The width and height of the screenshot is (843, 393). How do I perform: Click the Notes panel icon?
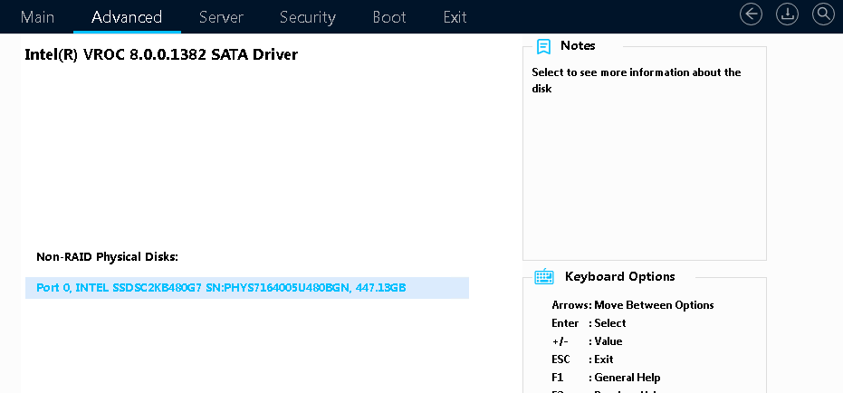click(543, 46)
